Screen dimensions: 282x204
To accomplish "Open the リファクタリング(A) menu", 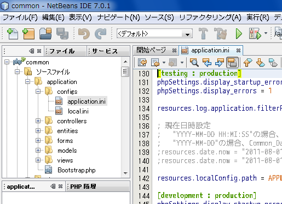I will tap(210, 17).
